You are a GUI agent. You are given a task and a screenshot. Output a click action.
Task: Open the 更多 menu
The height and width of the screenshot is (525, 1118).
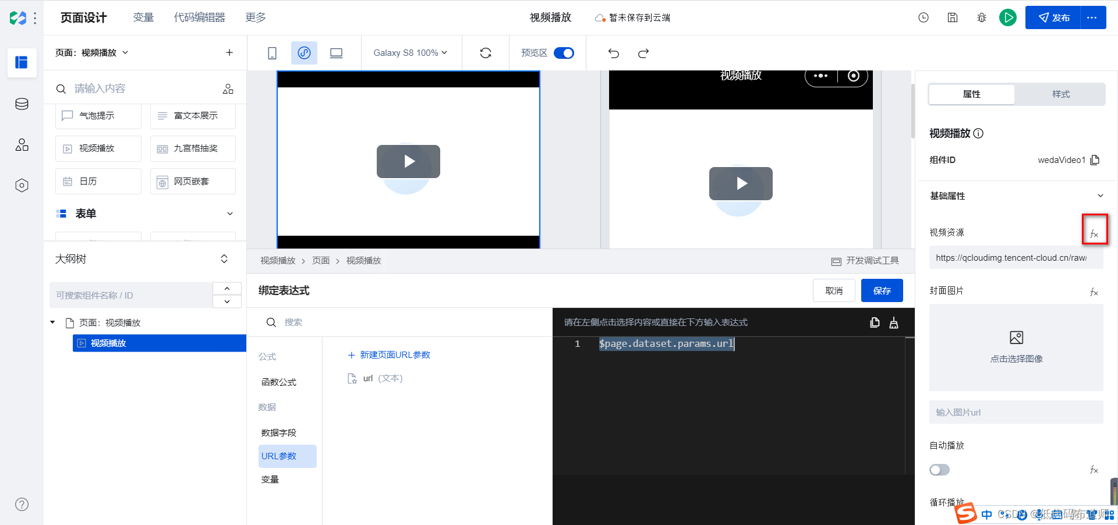point(256,17)
